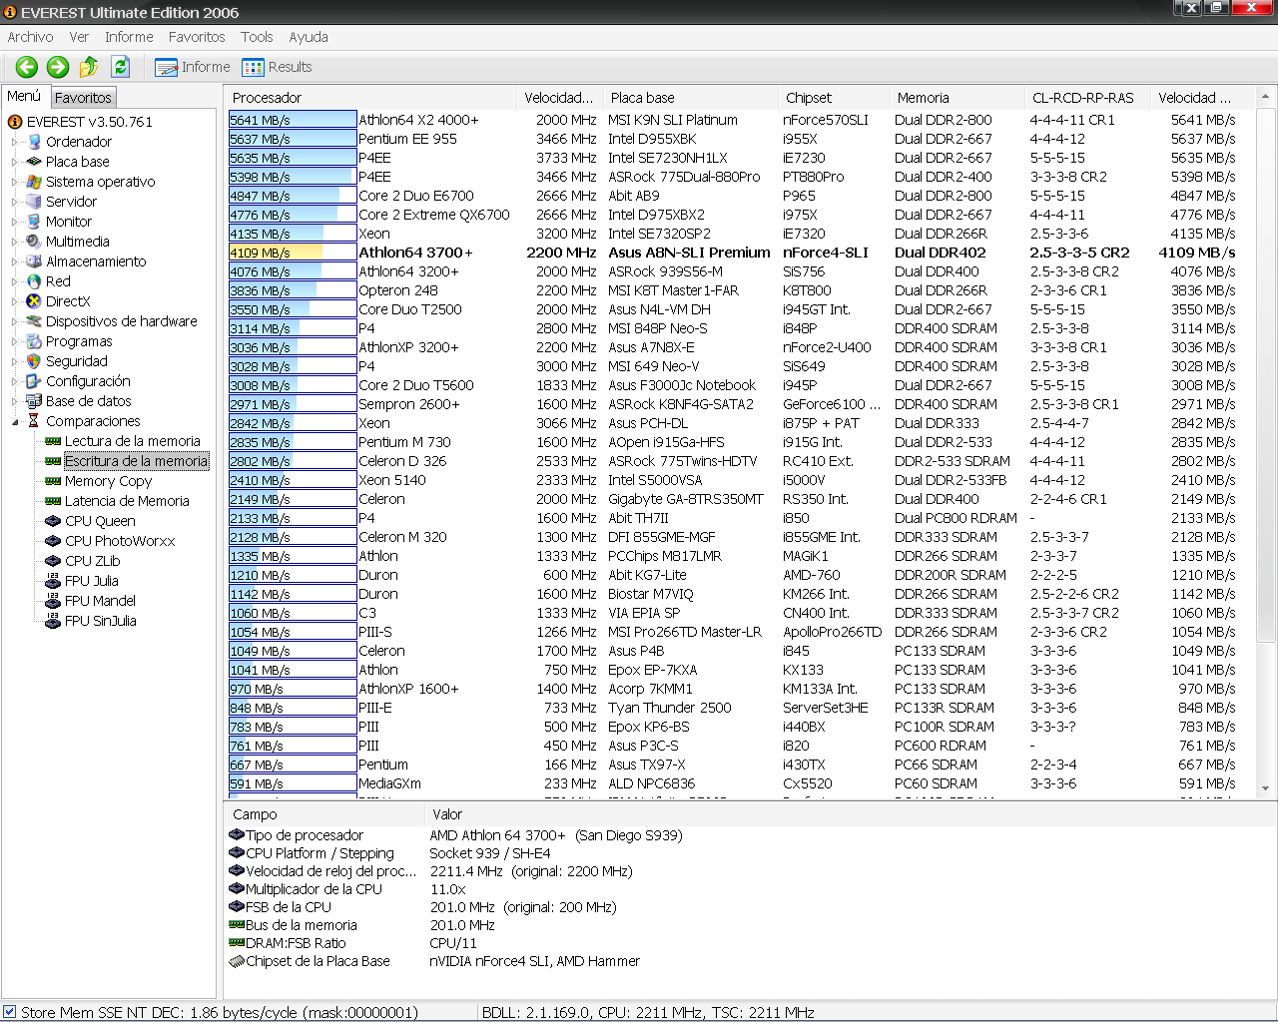Open the Archivo menu
Screen dimensions: 1278x1022
click(x=31, y=37)
